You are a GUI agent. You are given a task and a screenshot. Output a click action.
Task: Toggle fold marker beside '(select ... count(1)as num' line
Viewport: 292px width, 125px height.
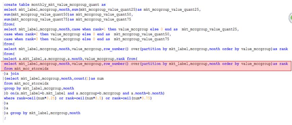(x=3, y=78)
